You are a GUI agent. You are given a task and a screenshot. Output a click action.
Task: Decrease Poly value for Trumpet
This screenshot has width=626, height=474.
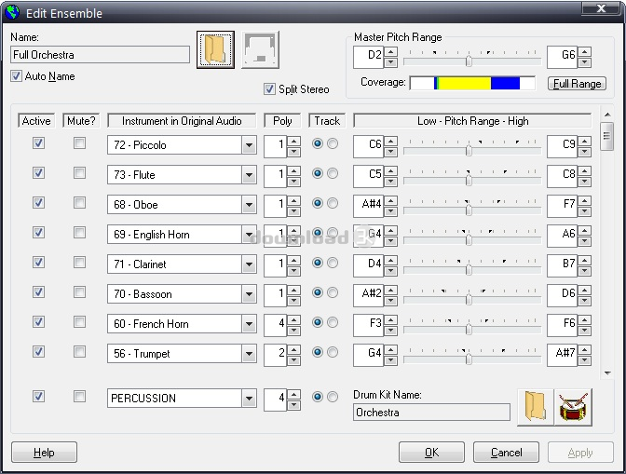click(293, 359)
